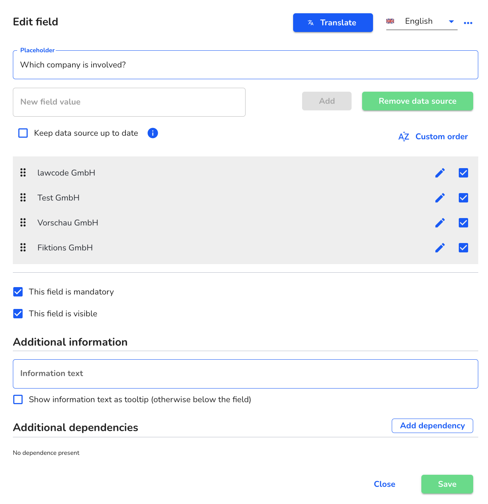Click the Translate button
Screen dimensions: 488x504
333,23
